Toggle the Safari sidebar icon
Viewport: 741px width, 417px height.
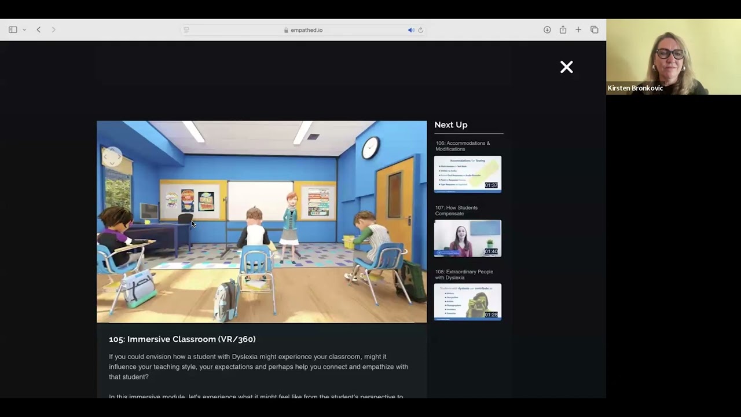[13, 30]
